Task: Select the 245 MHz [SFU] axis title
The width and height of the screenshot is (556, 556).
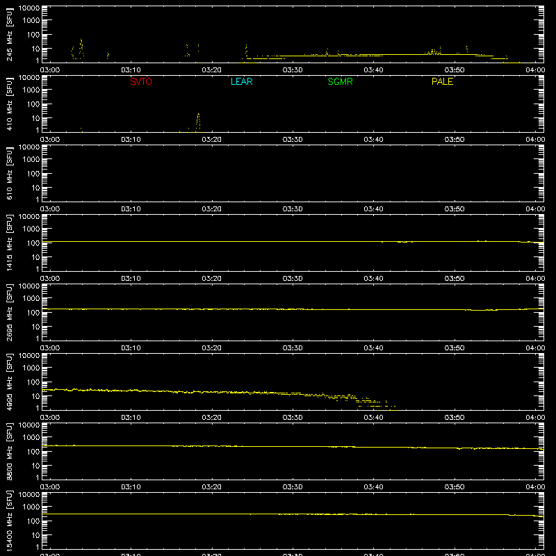Action: pyautogui.click(x=10, y=34)
